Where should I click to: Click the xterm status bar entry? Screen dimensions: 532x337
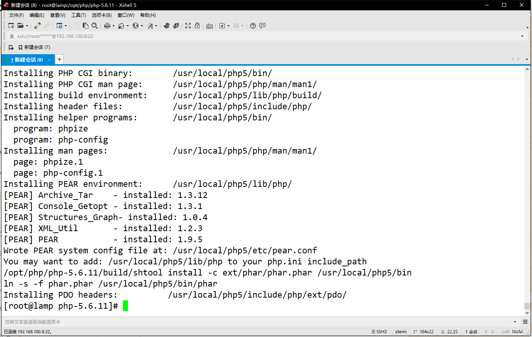[x=401, y=332]
